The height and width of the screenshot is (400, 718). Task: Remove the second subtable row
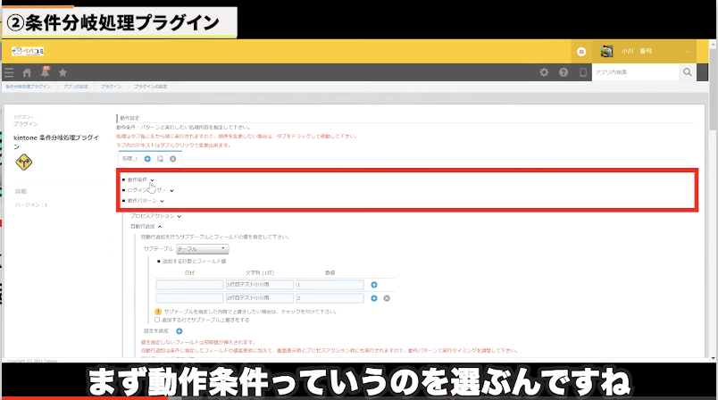pos(387,297)
